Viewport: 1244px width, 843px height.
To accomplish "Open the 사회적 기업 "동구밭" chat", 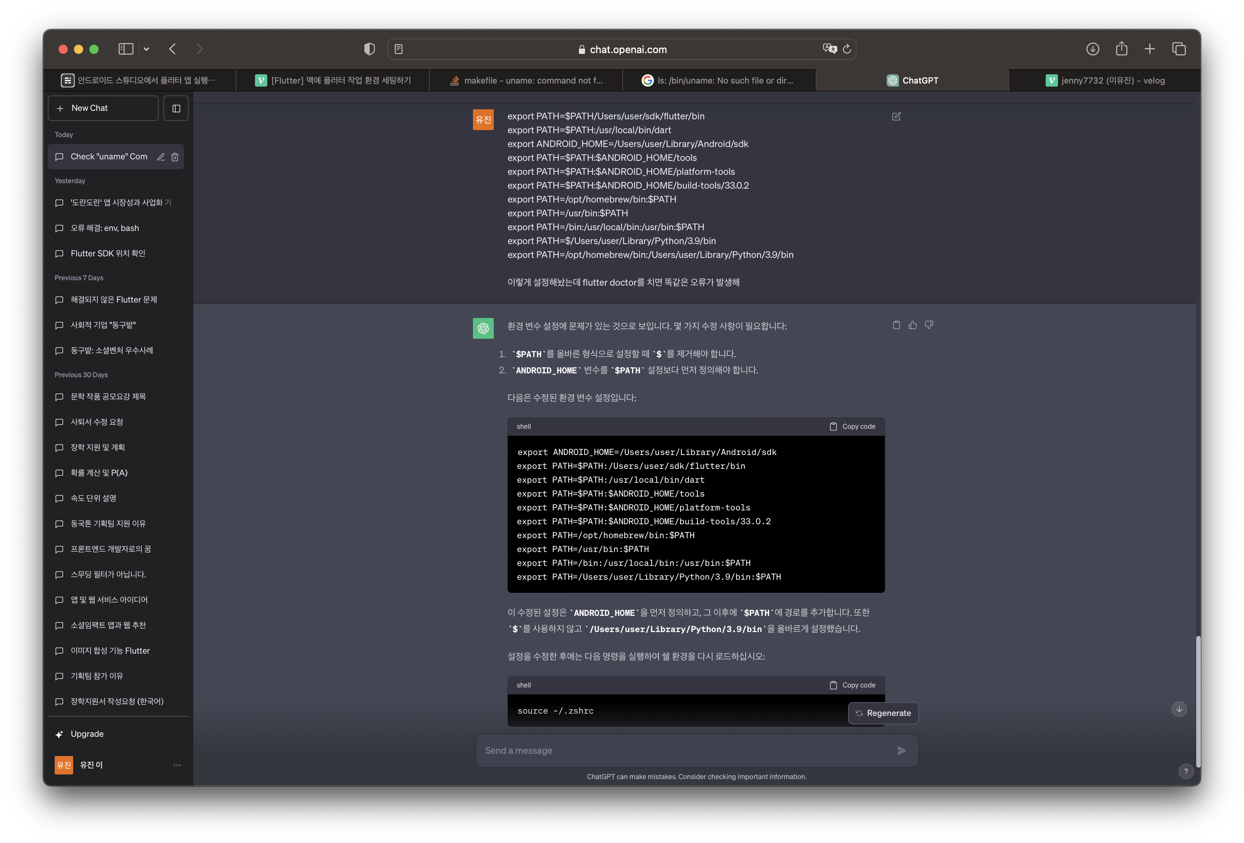I will 116,325.
